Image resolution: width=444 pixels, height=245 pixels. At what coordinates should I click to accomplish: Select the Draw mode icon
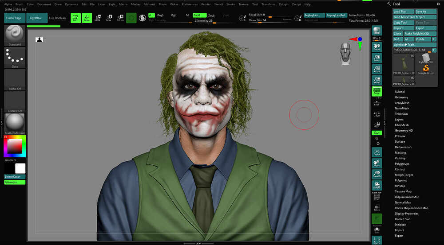[87, 18]
